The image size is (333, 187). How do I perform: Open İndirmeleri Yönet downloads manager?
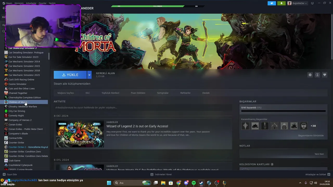pos(161,175)
